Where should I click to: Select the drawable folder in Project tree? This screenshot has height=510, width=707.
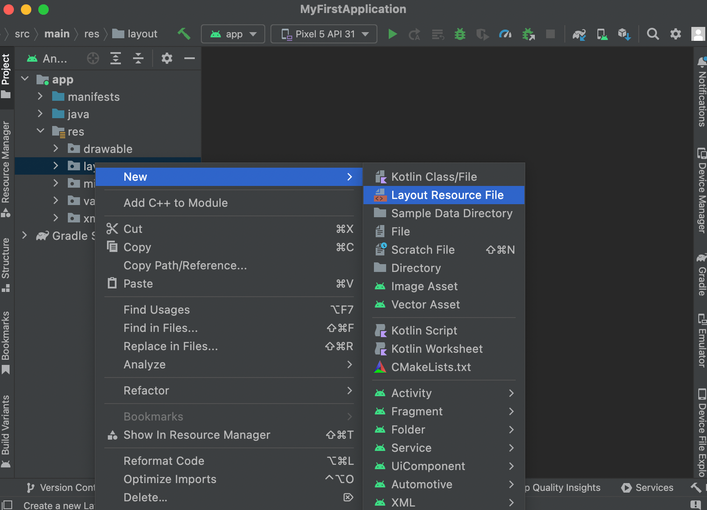tap(107, 149)
